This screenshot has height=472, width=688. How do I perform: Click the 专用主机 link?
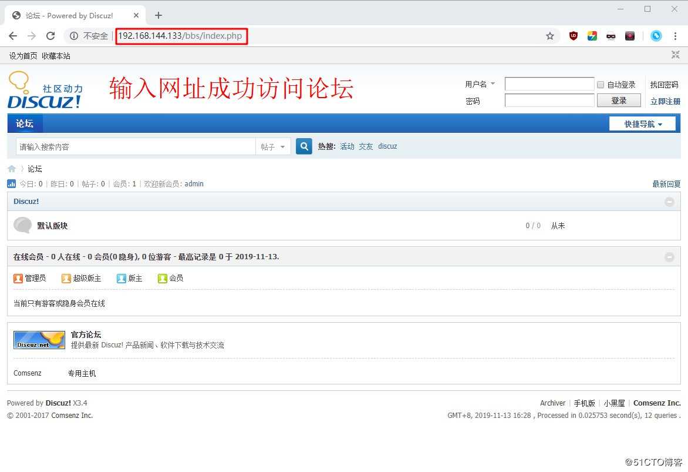[x=82, y=373]
